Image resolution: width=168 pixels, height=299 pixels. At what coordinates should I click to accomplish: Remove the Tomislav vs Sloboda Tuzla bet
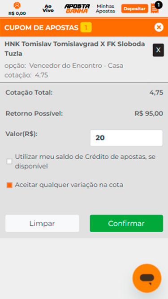click(x=158, y=50)
